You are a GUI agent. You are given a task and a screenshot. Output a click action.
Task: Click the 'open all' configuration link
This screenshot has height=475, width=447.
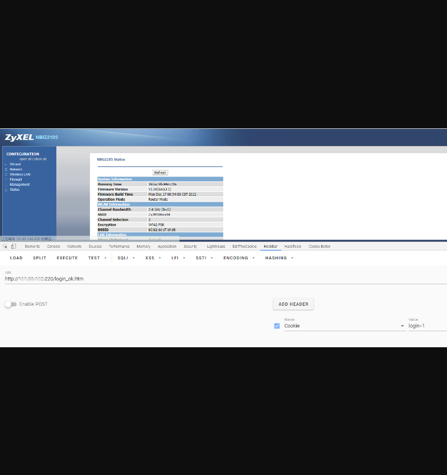coord(25,159)
